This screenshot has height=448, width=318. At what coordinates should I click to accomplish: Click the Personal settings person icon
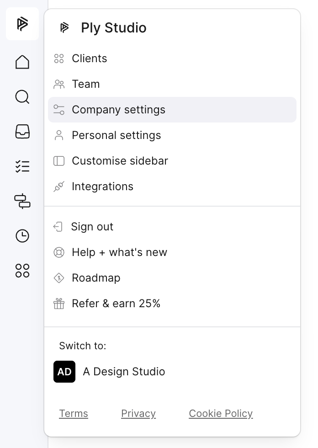(59, 135)
